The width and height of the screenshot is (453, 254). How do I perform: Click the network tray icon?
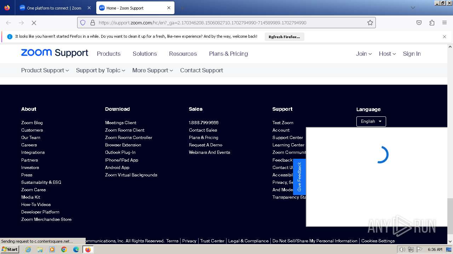click(x=411, y=249)
